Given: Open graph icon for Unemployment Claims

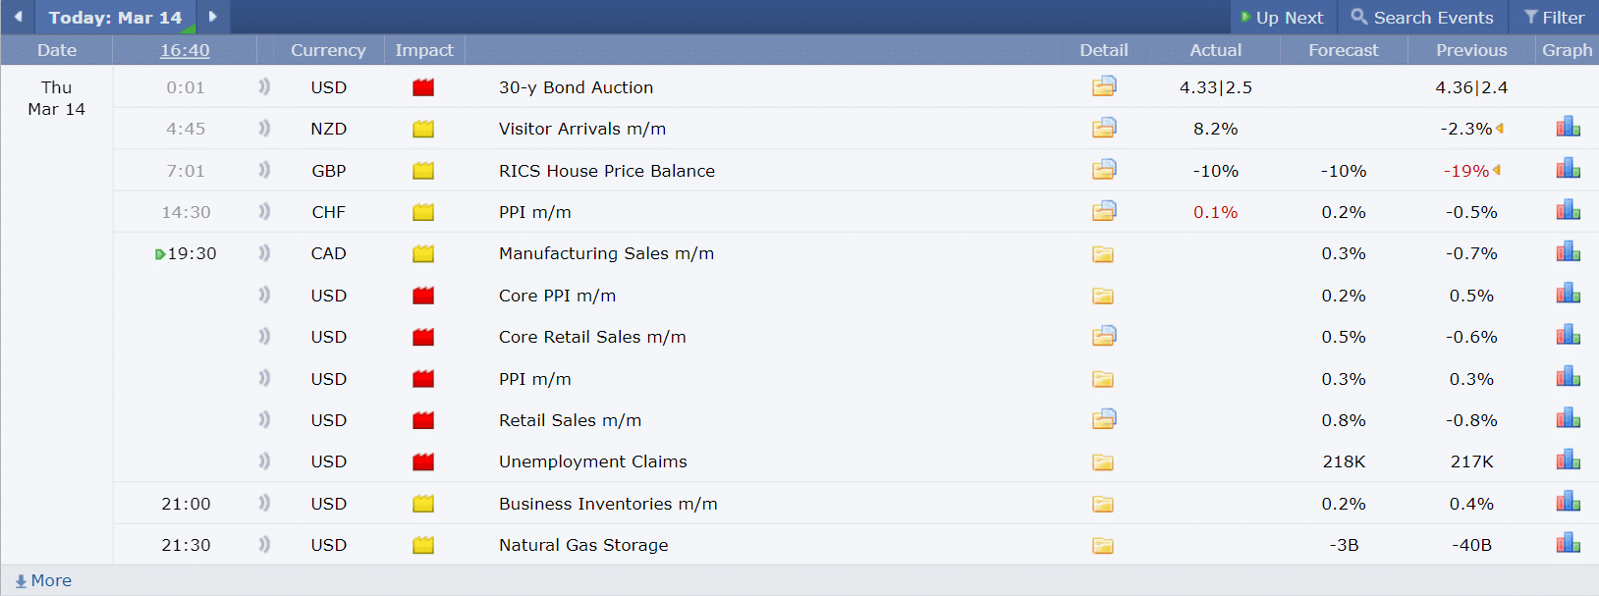Looking at the screenshot, I should [x=1568, y=461].
